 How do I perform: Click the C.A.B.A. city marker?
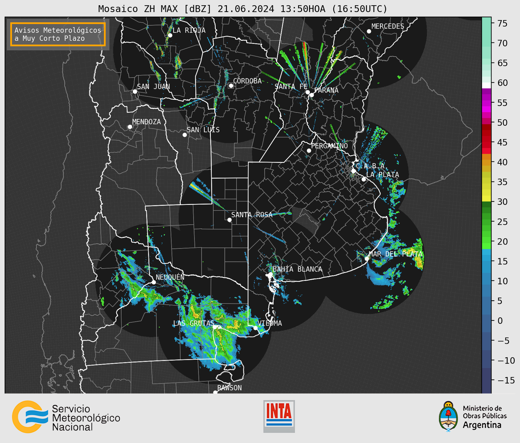pos(354,171)
